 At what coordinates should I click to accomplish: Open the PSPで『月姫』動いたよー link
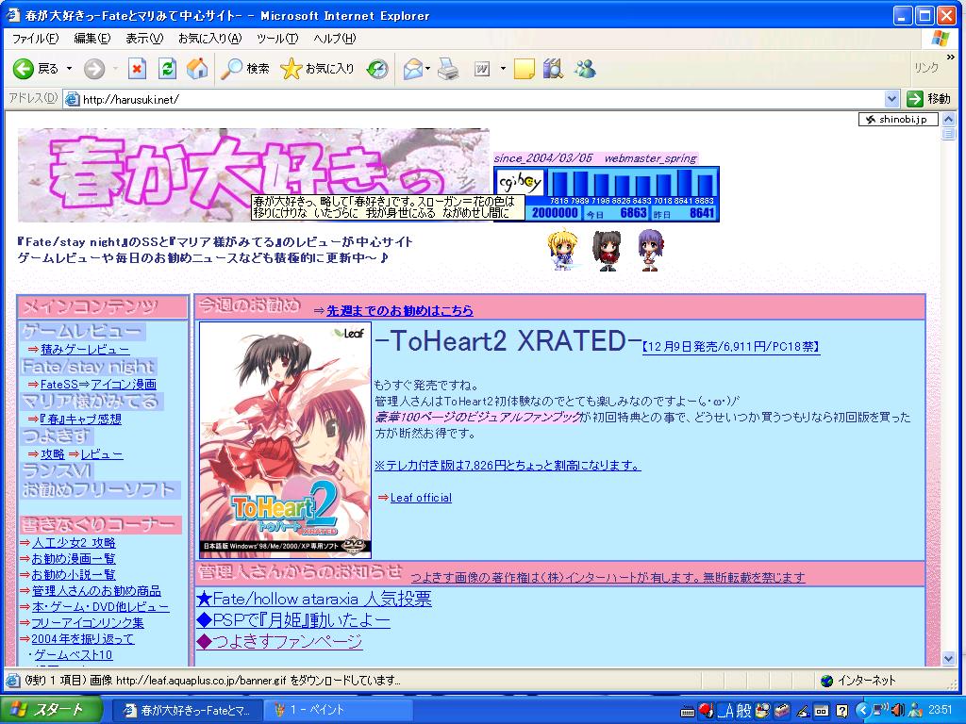[x=293, y=620]
